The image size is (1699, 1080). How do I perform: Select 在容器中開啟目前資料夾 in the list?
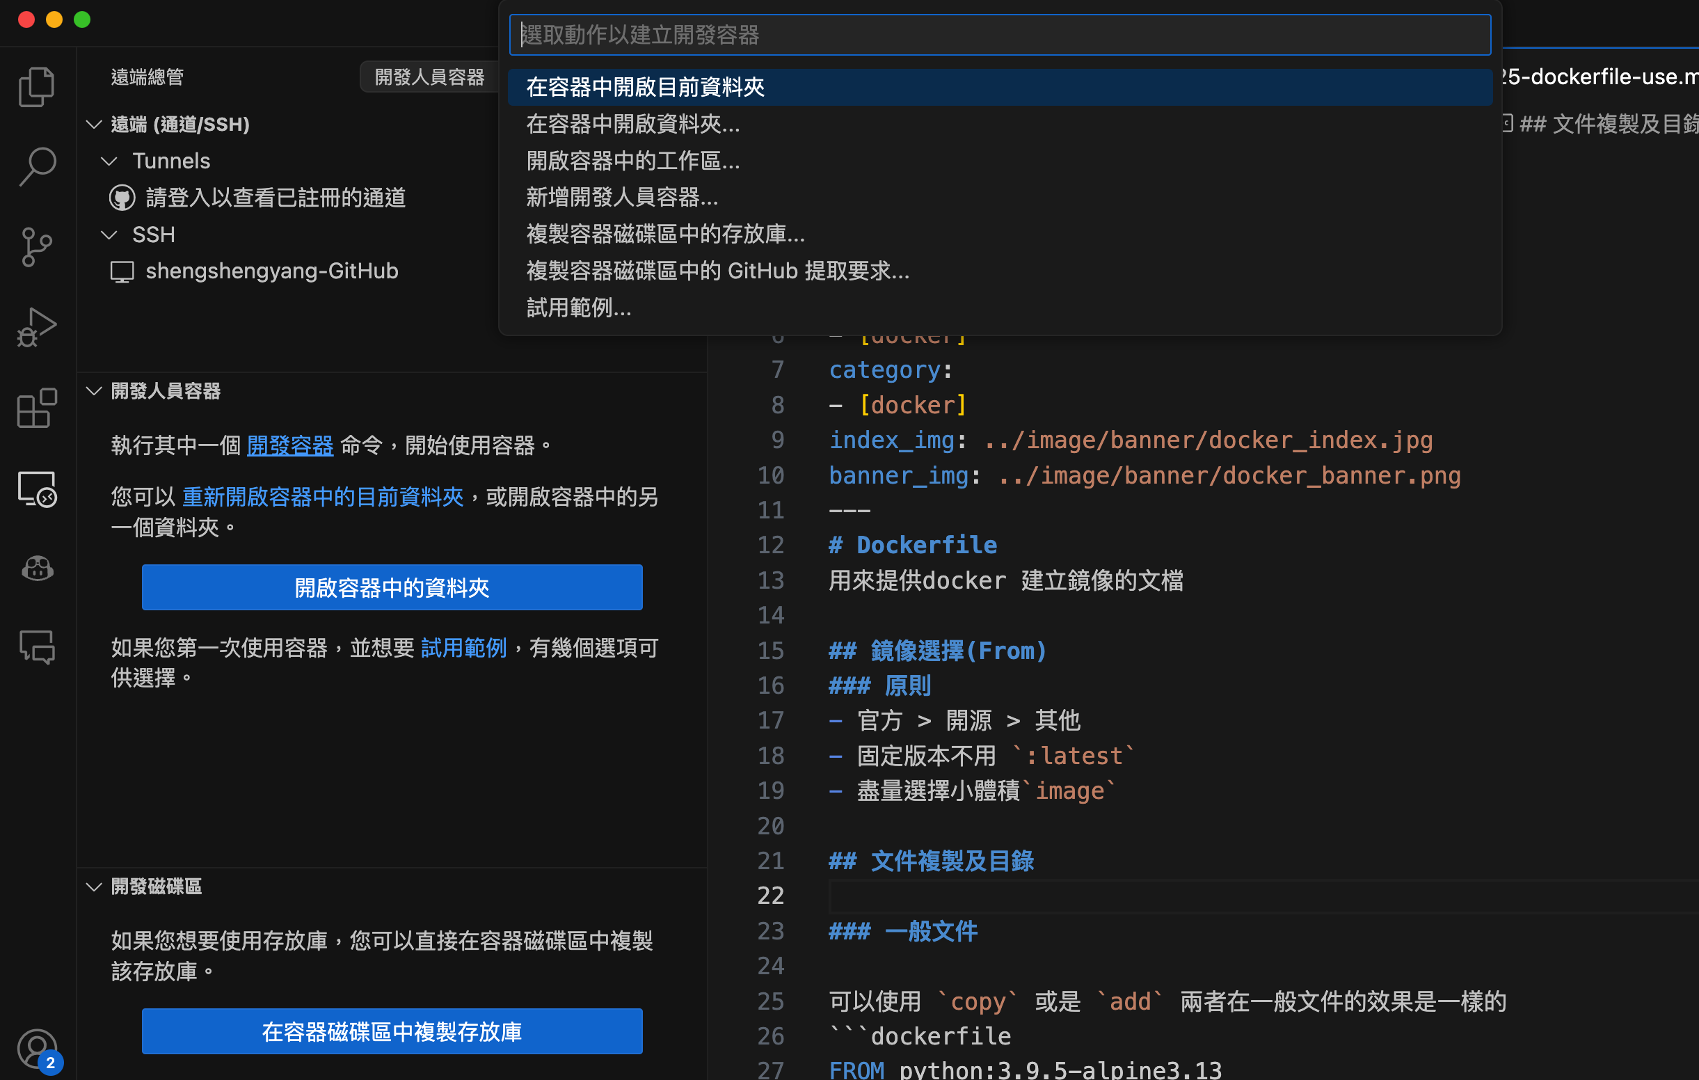click(645, 88)
